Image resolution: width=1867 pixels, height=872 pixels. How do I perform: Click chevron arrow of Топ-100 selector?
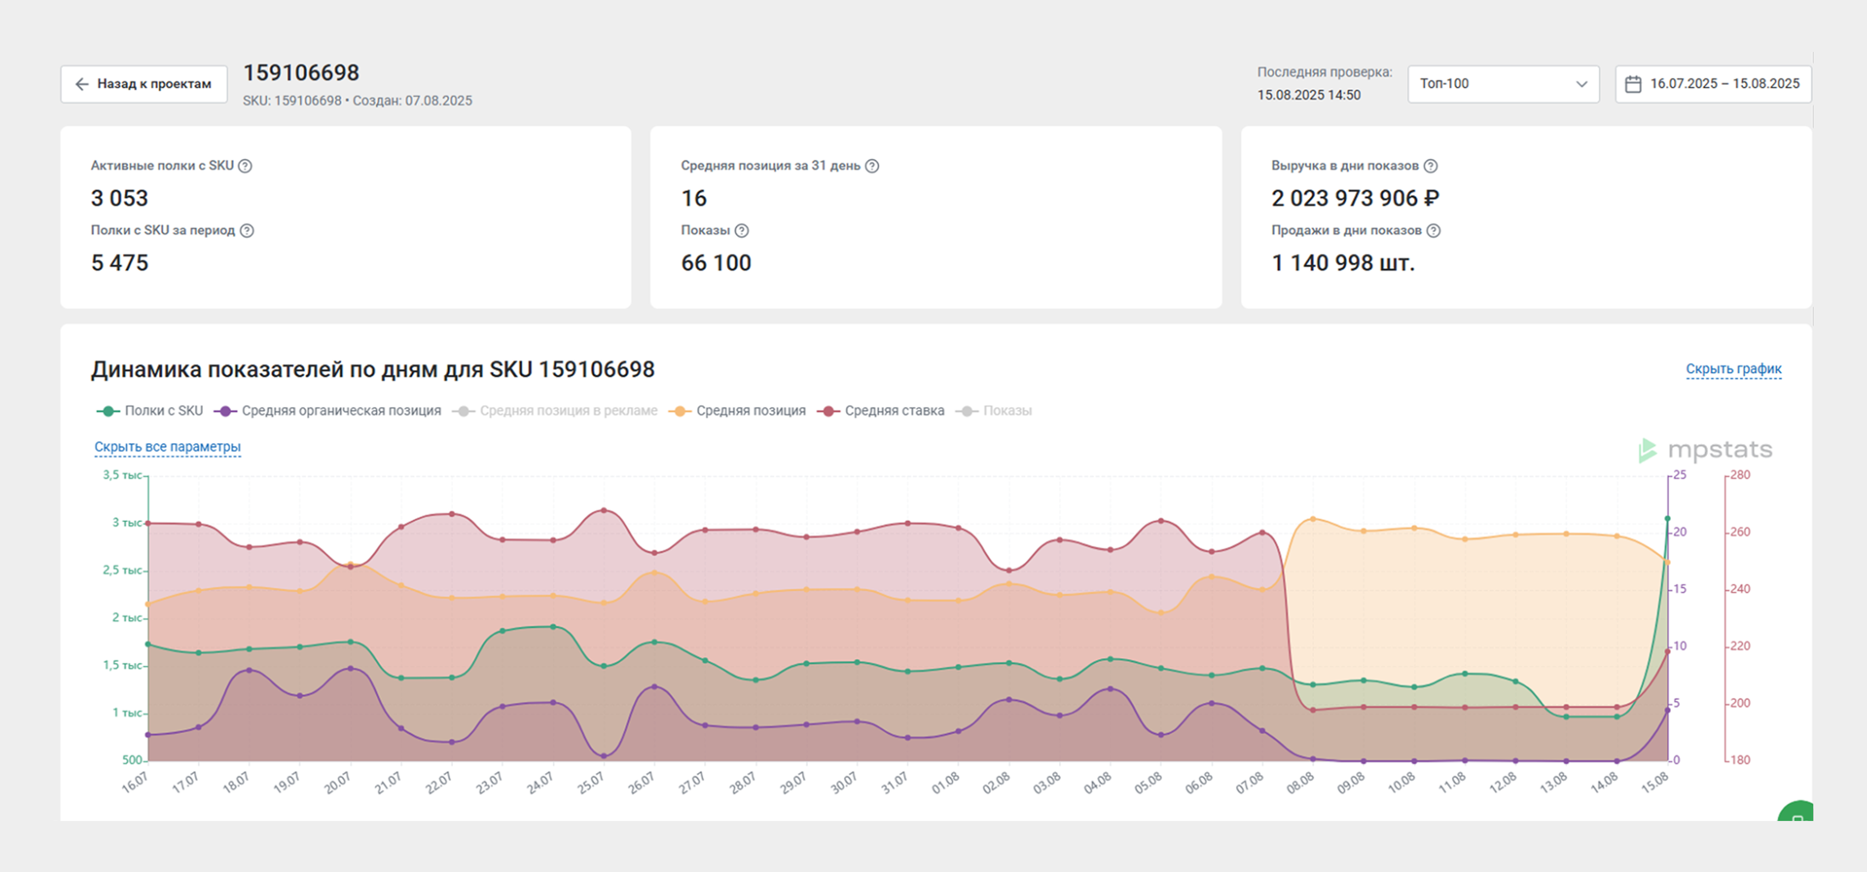coord(1581,84)
